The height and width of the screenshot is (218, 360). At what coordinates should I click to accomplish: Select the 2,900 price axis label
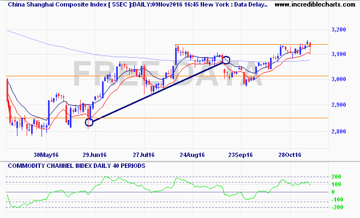click(x=339, y=105)
